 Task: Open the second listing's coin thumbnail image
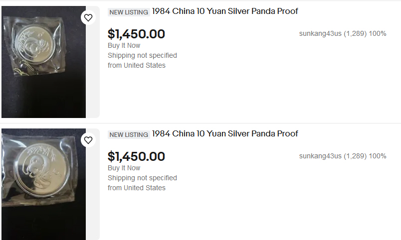[43, 184]
